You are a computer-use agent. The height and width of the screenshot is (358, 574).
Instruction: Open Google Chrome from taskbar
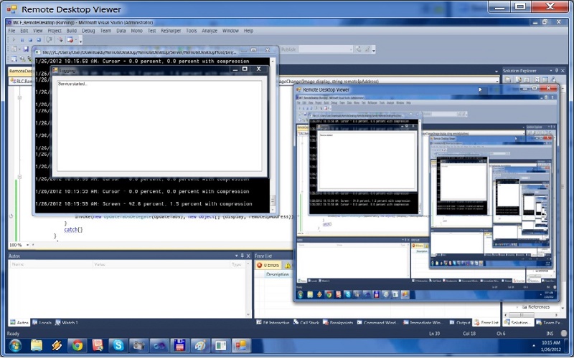tap(77, 345)
